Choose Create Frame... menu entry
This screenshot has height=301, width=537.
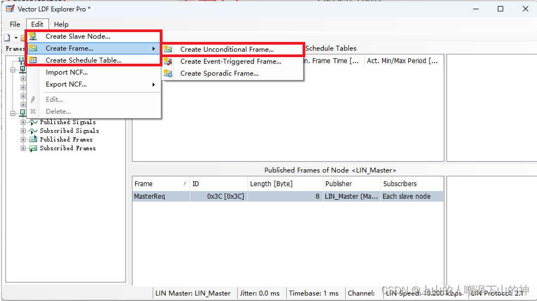pos(93,48)
